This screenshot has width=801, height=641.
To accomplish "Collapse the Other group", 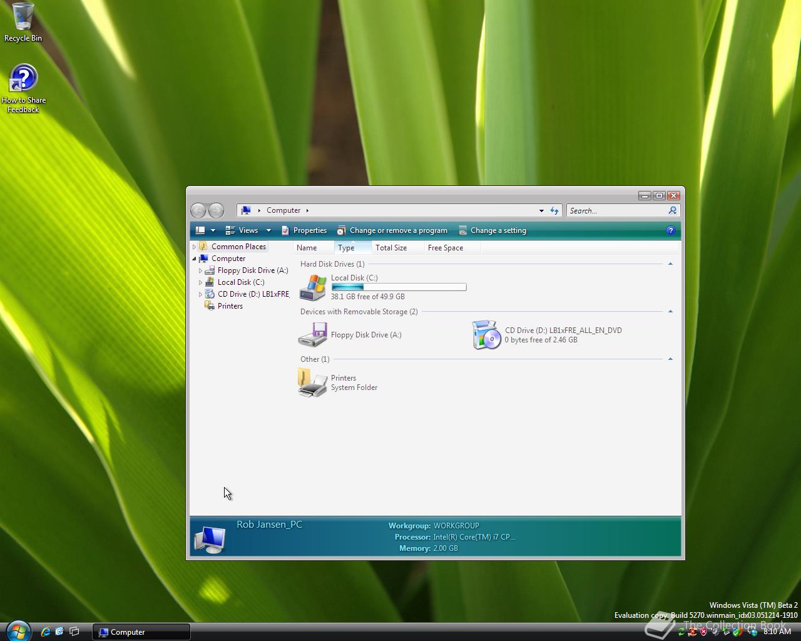I will (x=670, y=359).
